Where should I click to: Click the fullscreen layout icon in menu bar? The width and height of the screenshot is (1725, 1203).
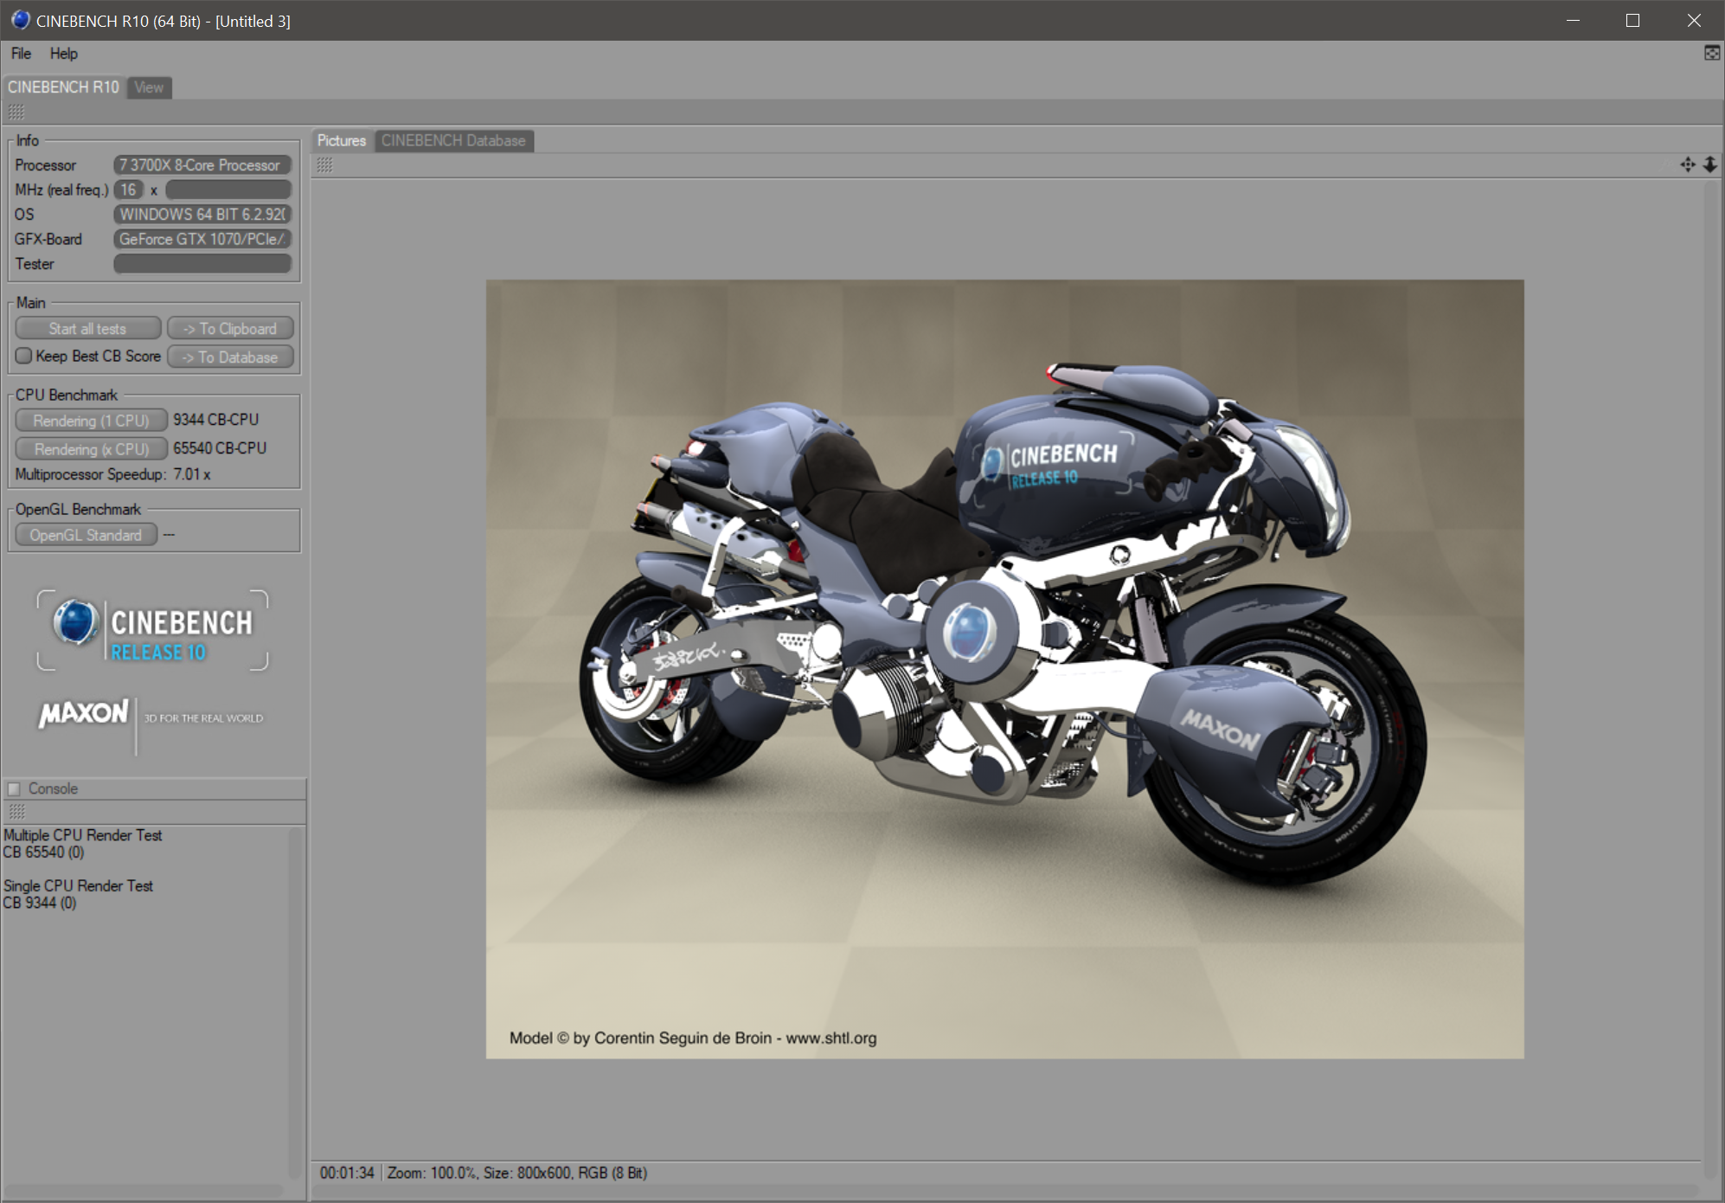1711,54
